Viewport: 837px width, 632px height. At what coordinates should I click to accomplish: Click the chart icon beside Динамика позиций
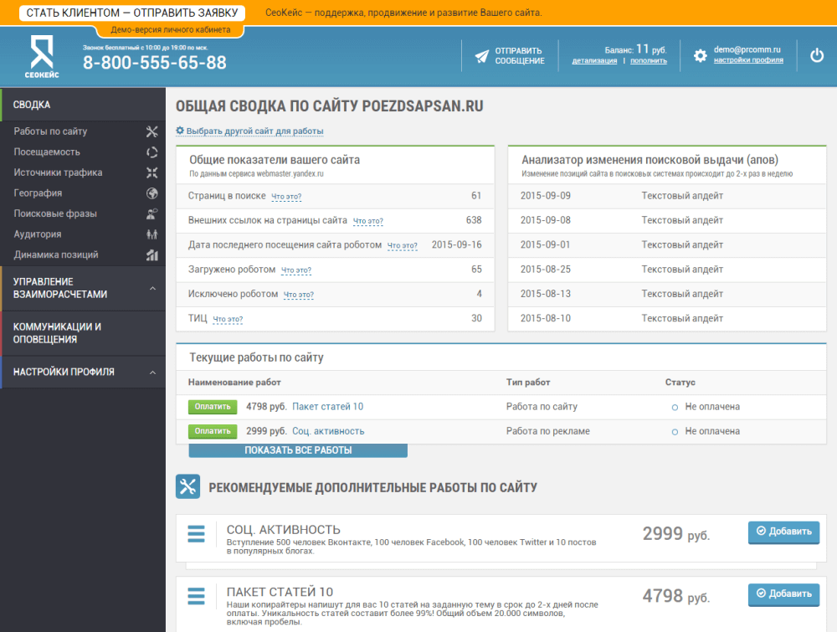coord(152,255)
